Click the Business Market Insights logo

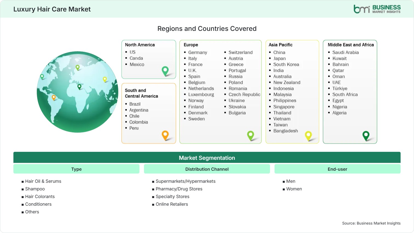pos(377,9)
